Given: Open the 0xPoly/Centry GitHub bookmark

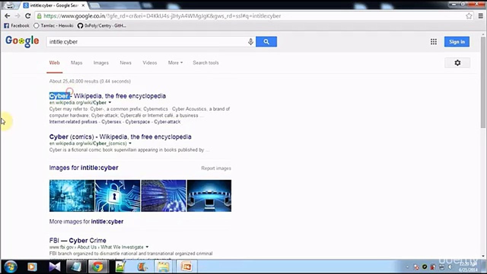Looking at the screenshot, I should pyautogui.click(x=102, y=25).
